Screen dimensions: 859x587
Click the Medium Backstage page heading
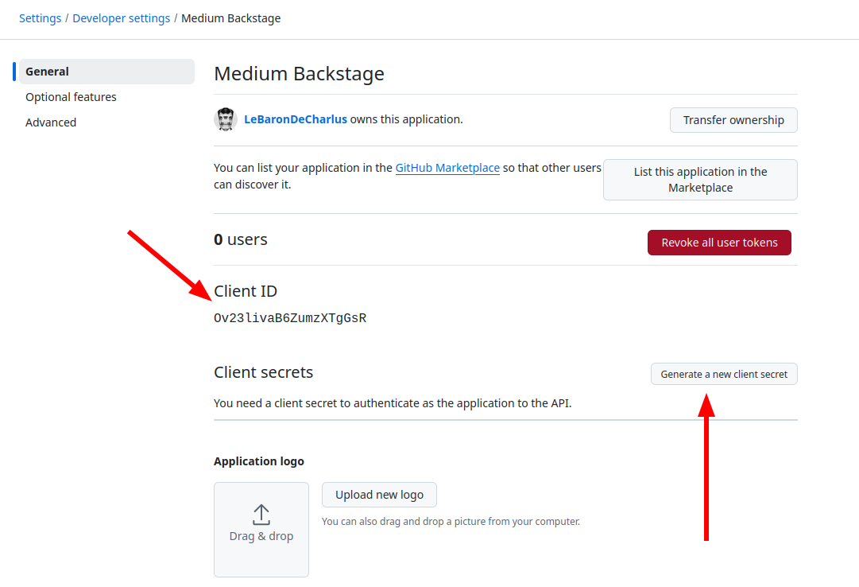[299, 73]
